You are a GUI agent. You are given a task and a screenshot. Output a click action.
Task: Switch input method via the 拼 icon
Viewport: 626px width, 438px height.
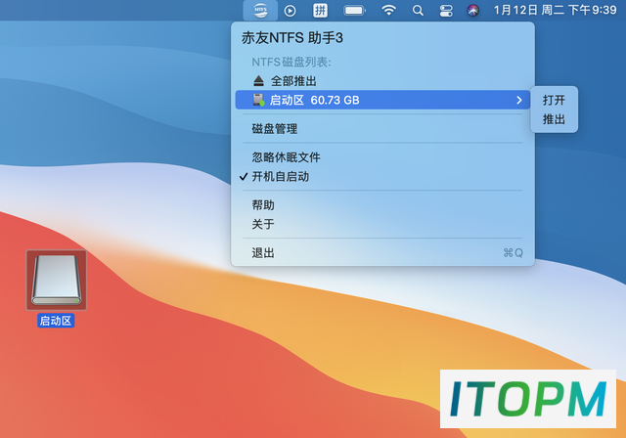tap(320, 11)
